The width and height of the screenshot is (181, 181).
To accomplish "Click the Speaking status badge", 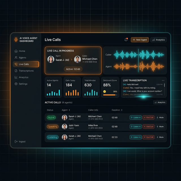I will [53, 126].
